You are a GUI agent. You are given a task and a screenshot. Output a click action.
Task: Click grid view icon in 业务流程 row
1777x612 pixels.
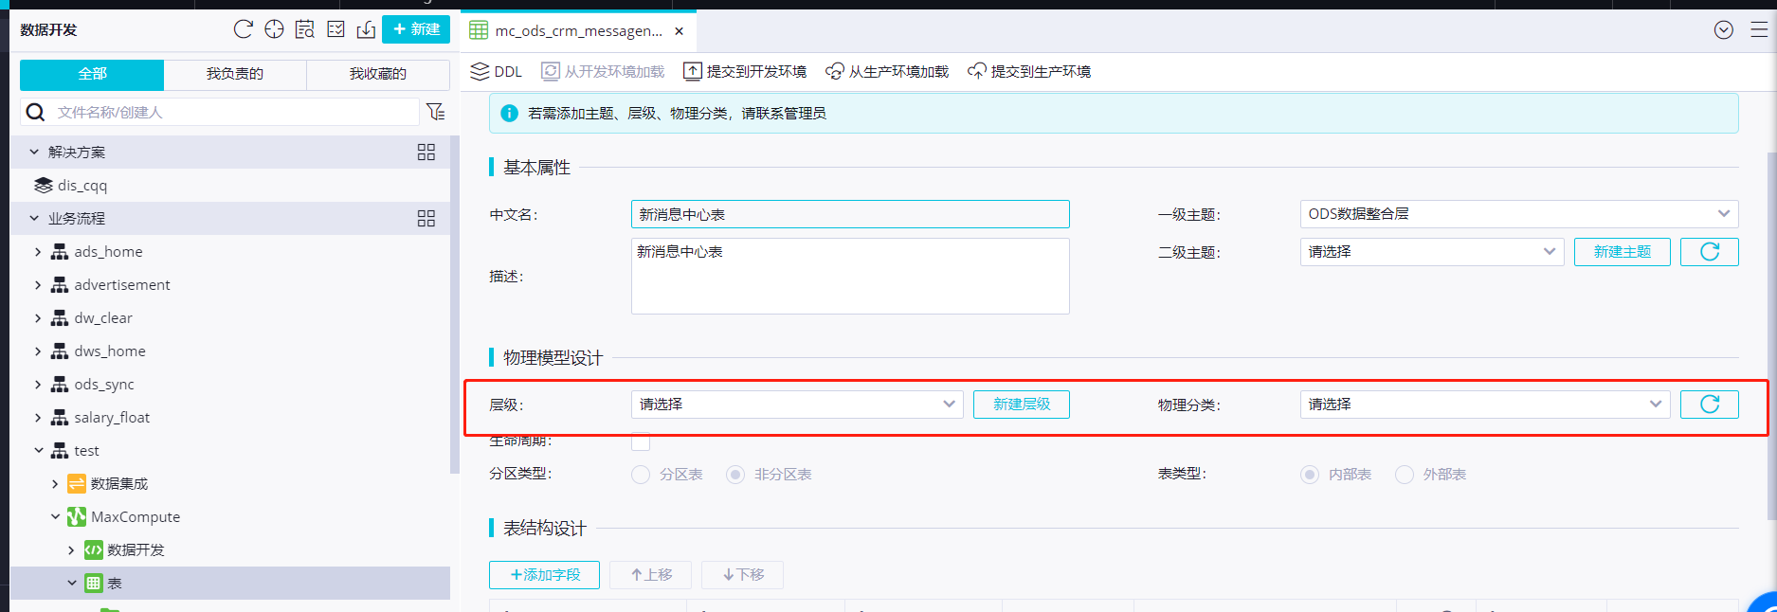click(x=426, y=219)
